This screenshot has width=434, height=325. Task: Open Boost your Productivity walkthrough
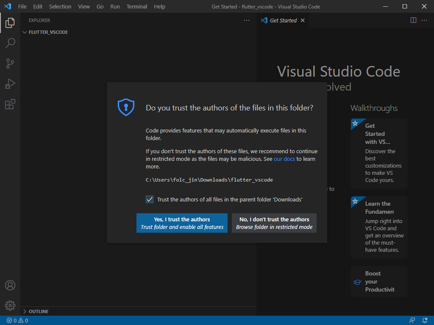(379, 281)
